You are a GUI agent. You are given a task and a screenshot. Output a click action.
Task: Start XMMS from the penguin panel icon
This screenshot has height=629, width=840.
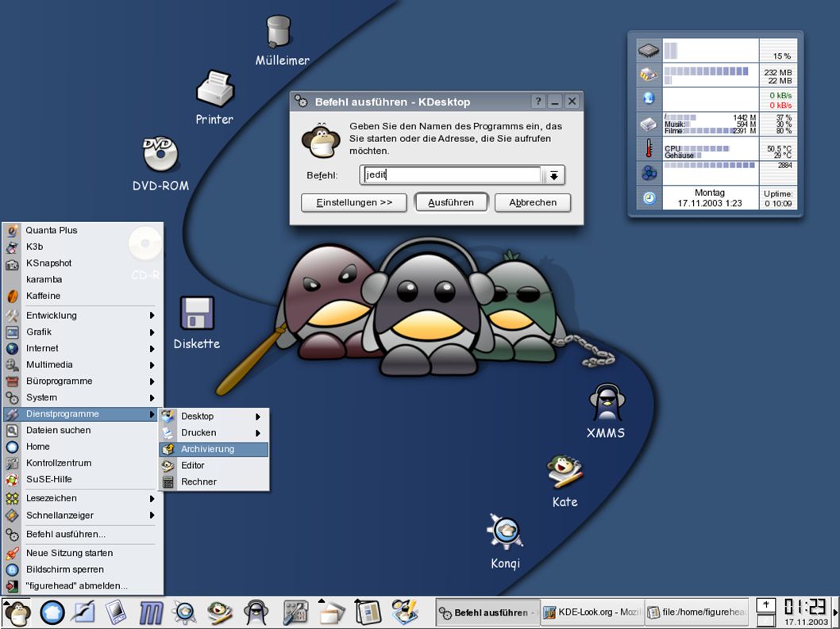pos(256,613)
